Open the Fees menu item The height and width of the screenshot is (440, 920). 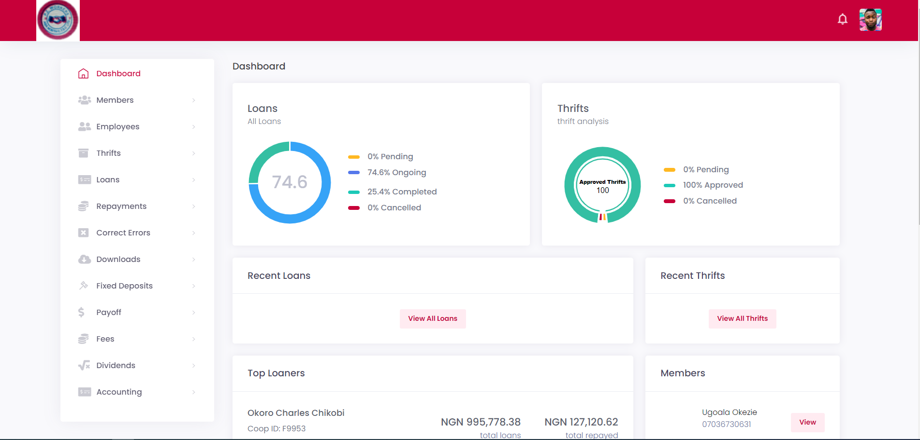105,339
